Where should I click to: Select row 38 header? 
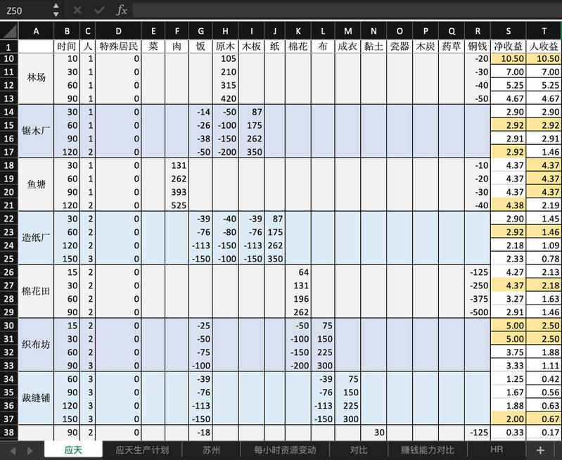tap(9, 433)
